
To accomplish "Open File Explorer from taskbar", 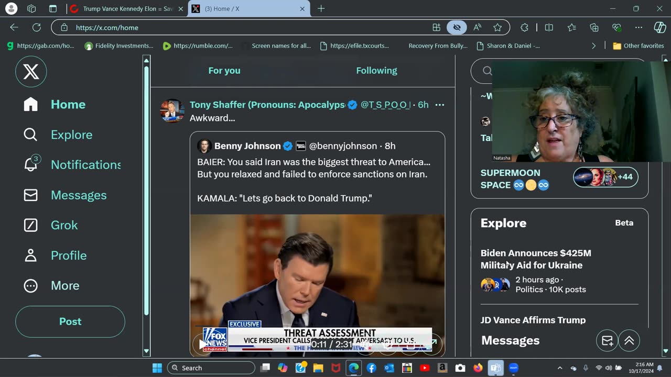I will (318, 368).
